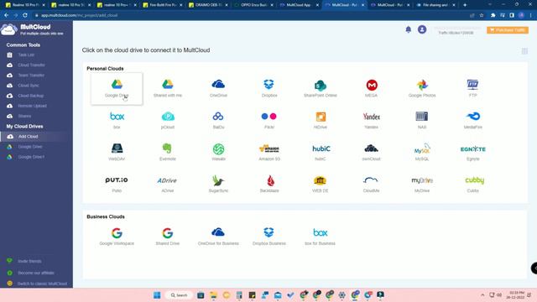Click the MultCloud logo
This screenshot has height=302, width=537.
(33, 29)
